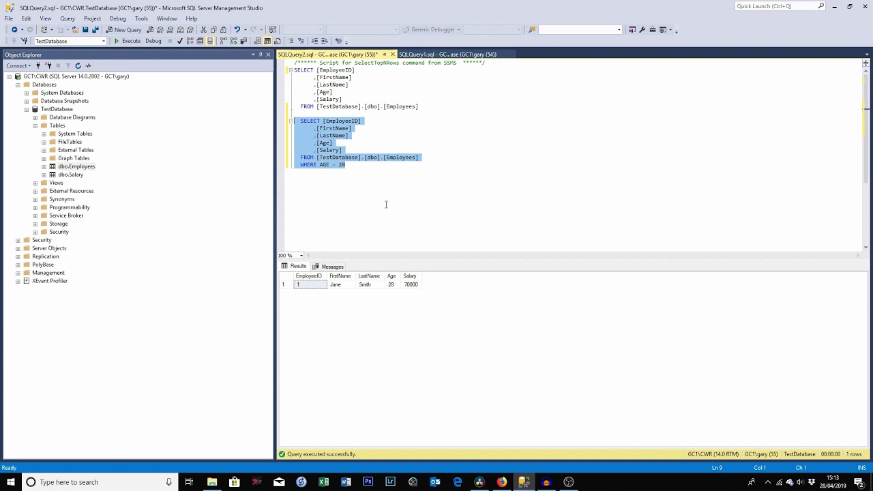Click the Connect plug icon in Object Explorer
Image resolution: width=873 pixels, height=491 pixels.
(x=38, y=65)
